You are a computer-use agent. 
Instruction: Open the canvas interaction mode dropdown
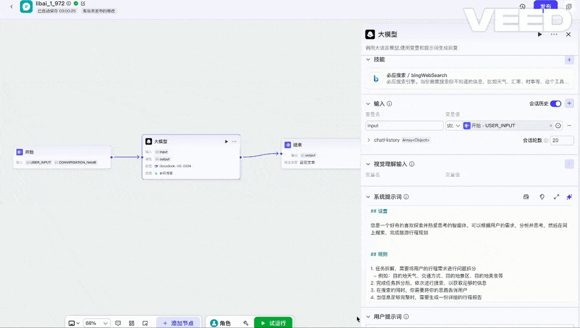point(74,323)
